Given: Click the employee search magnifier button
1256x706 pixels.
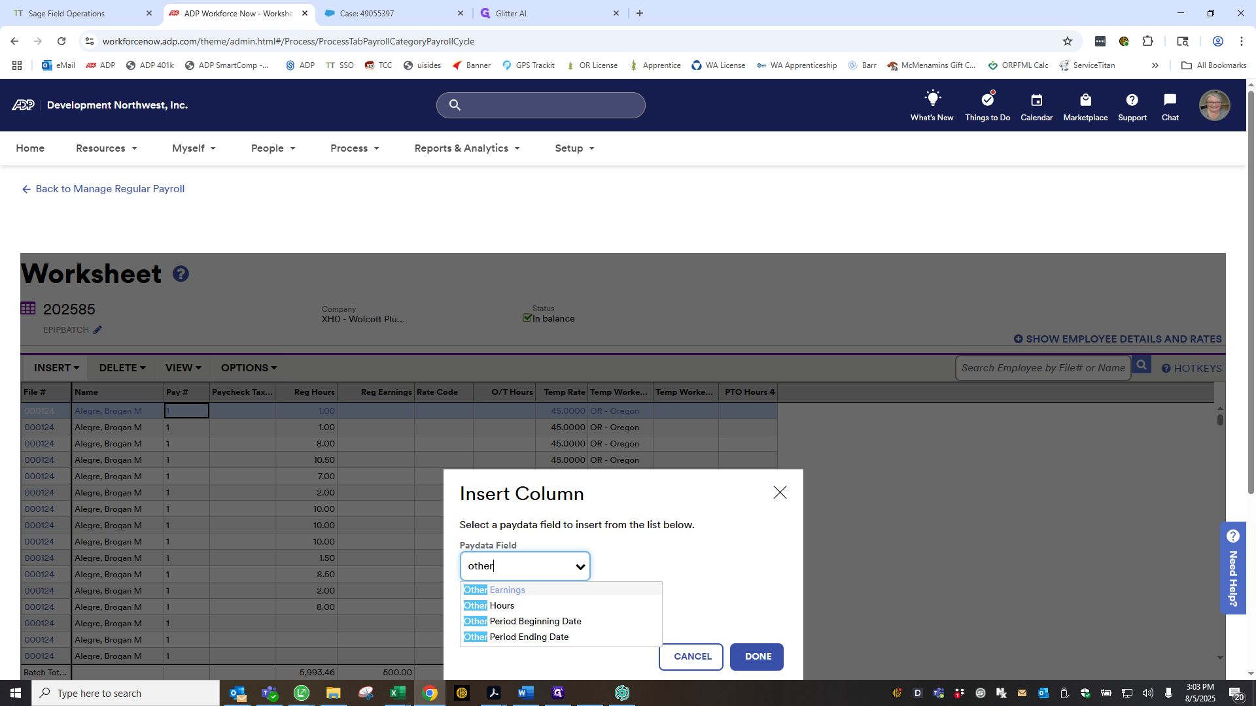Looking at the screenshot, I should click(x=1142, y=365).
